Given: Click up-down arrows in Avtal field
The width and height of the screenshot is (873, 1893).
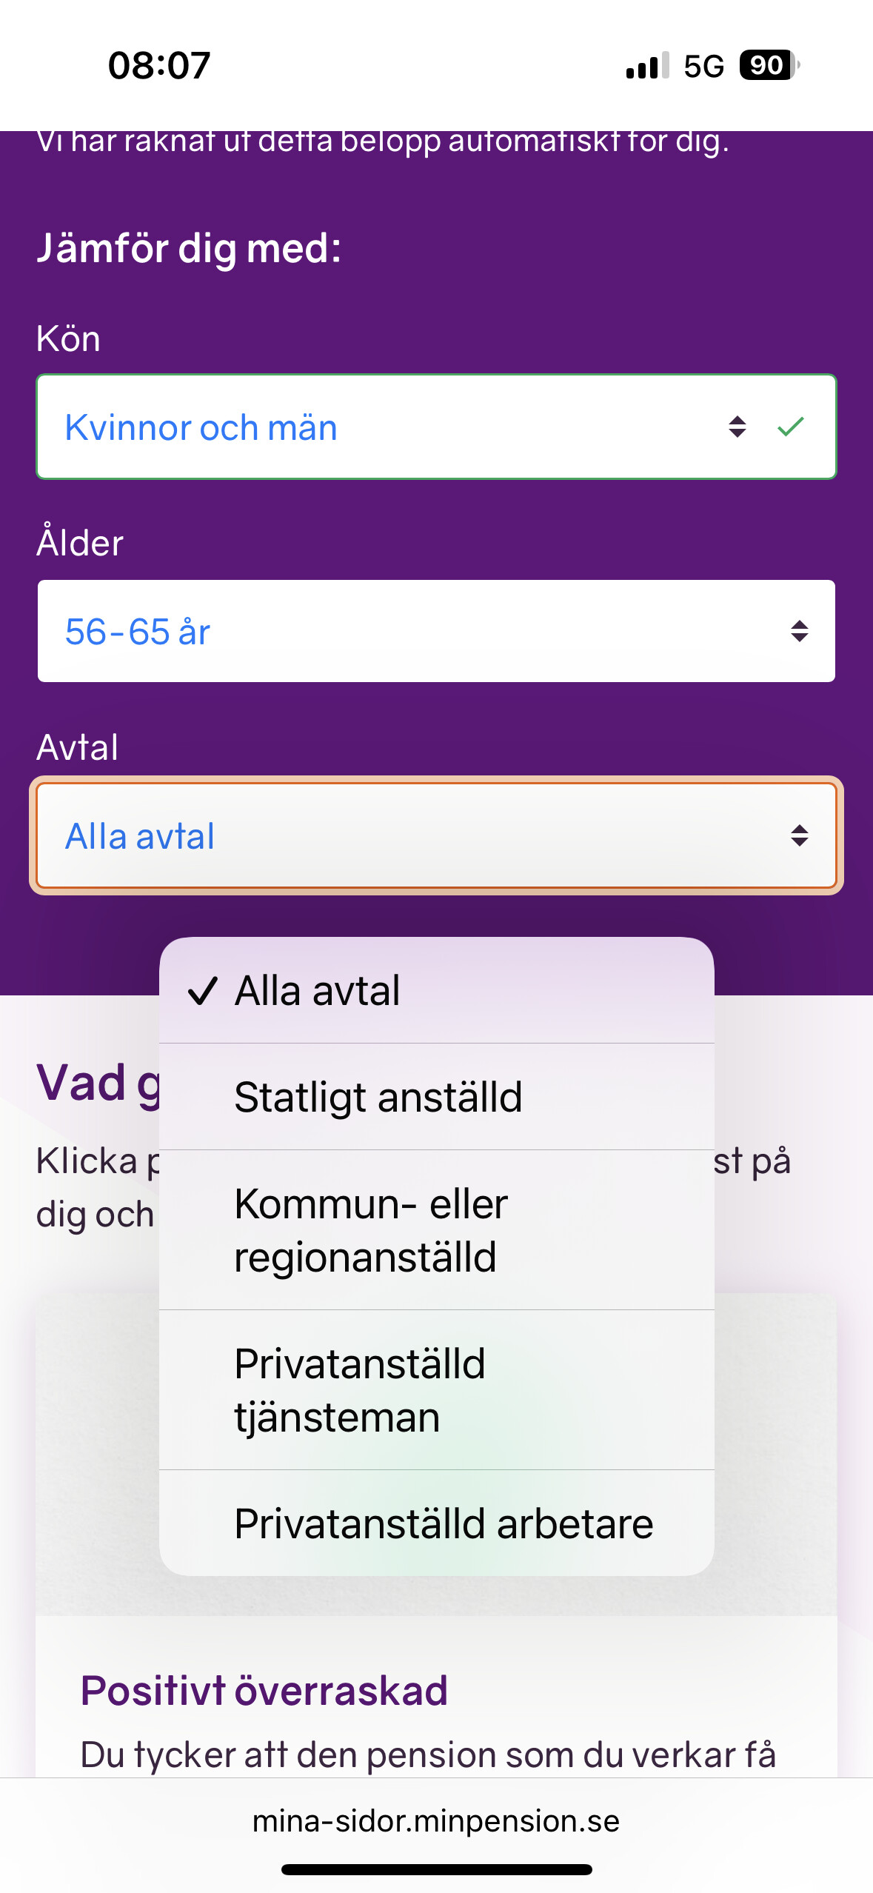Looking at the screenshot, I should (x=799, y=835).
